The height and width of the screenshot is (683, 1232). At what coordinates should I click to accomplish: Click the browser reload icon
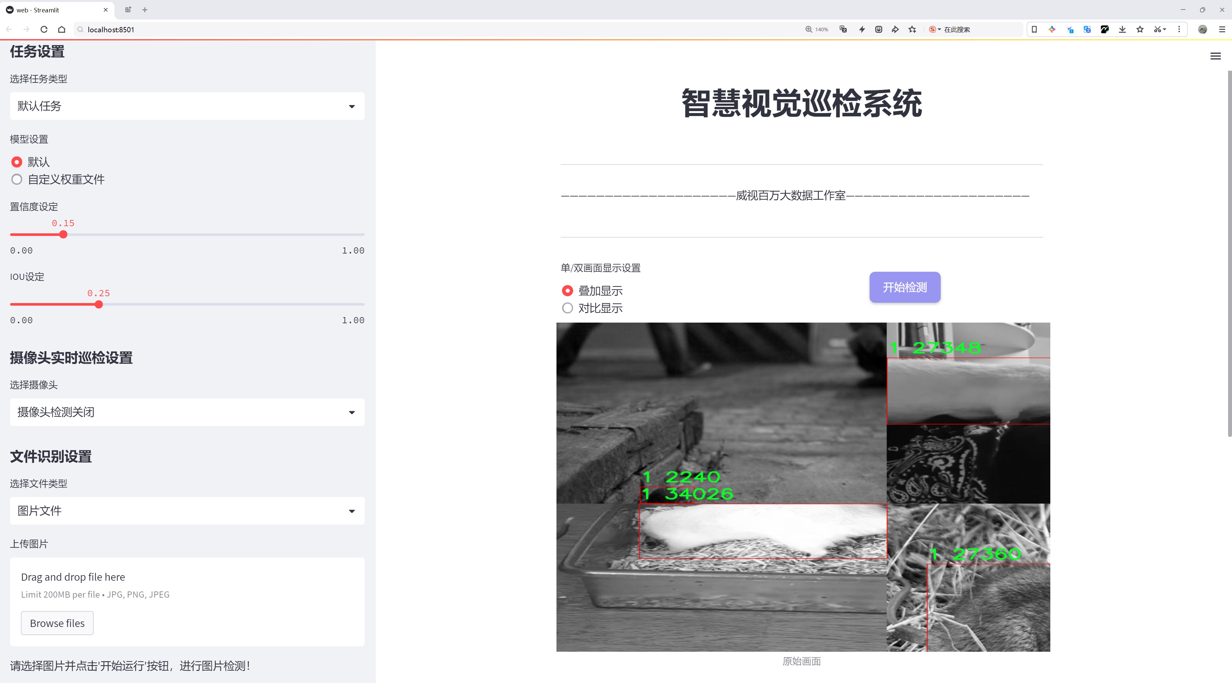click(x=44, y=30)
